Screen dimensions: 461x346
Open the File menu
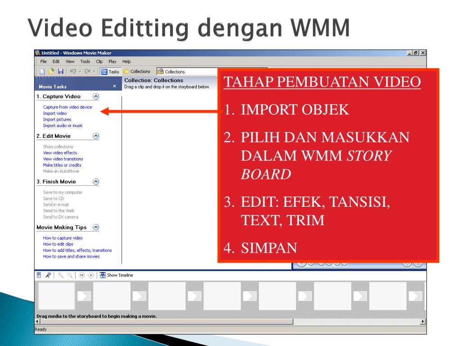coord(44,61)
